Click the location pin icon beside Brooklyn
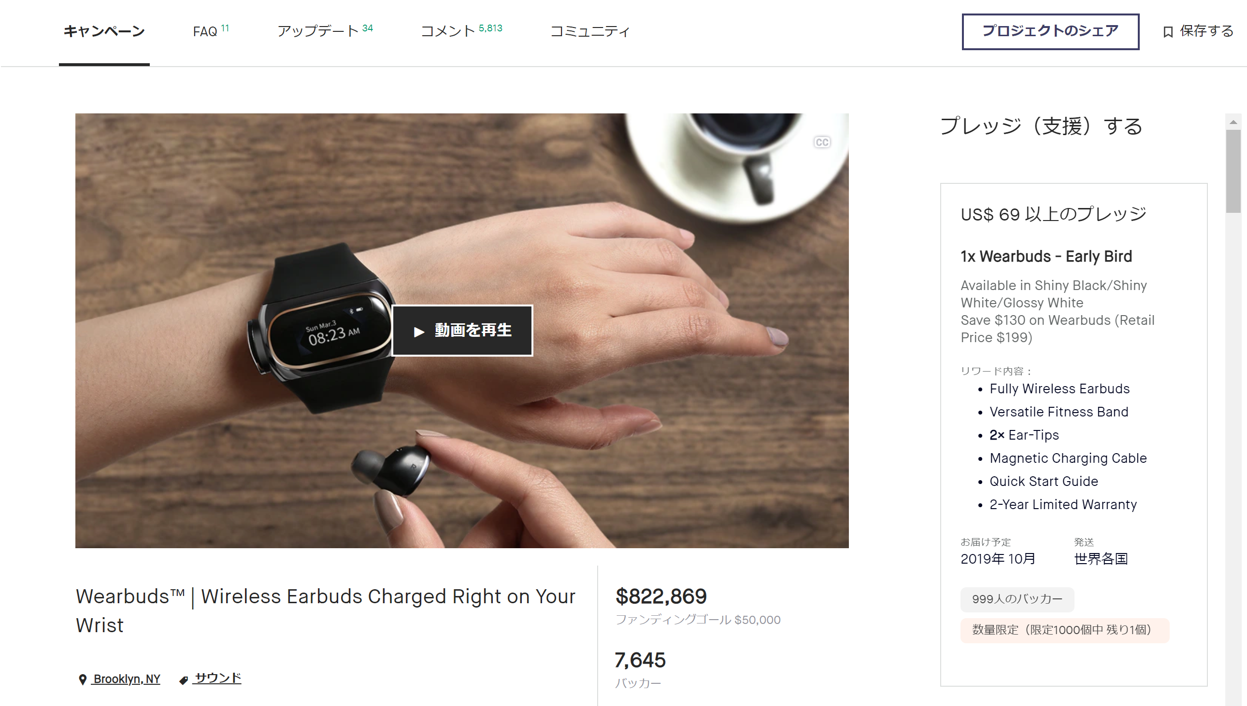Screen dimensions: 1247x706 pyautogui.click(x=83, y=679)
